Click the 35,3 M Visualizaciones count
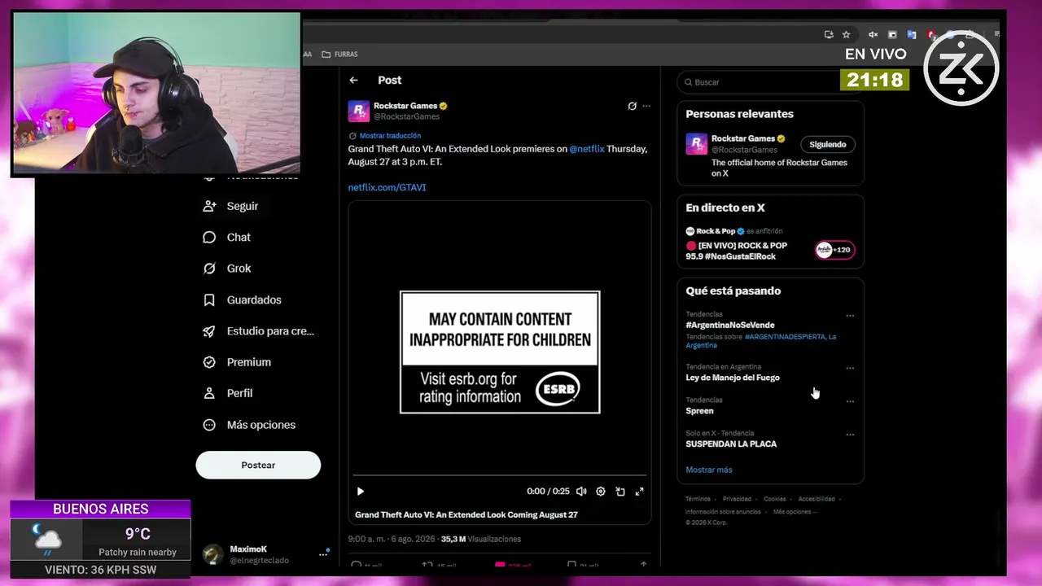 pyautogui.click(x=480, y=539)
